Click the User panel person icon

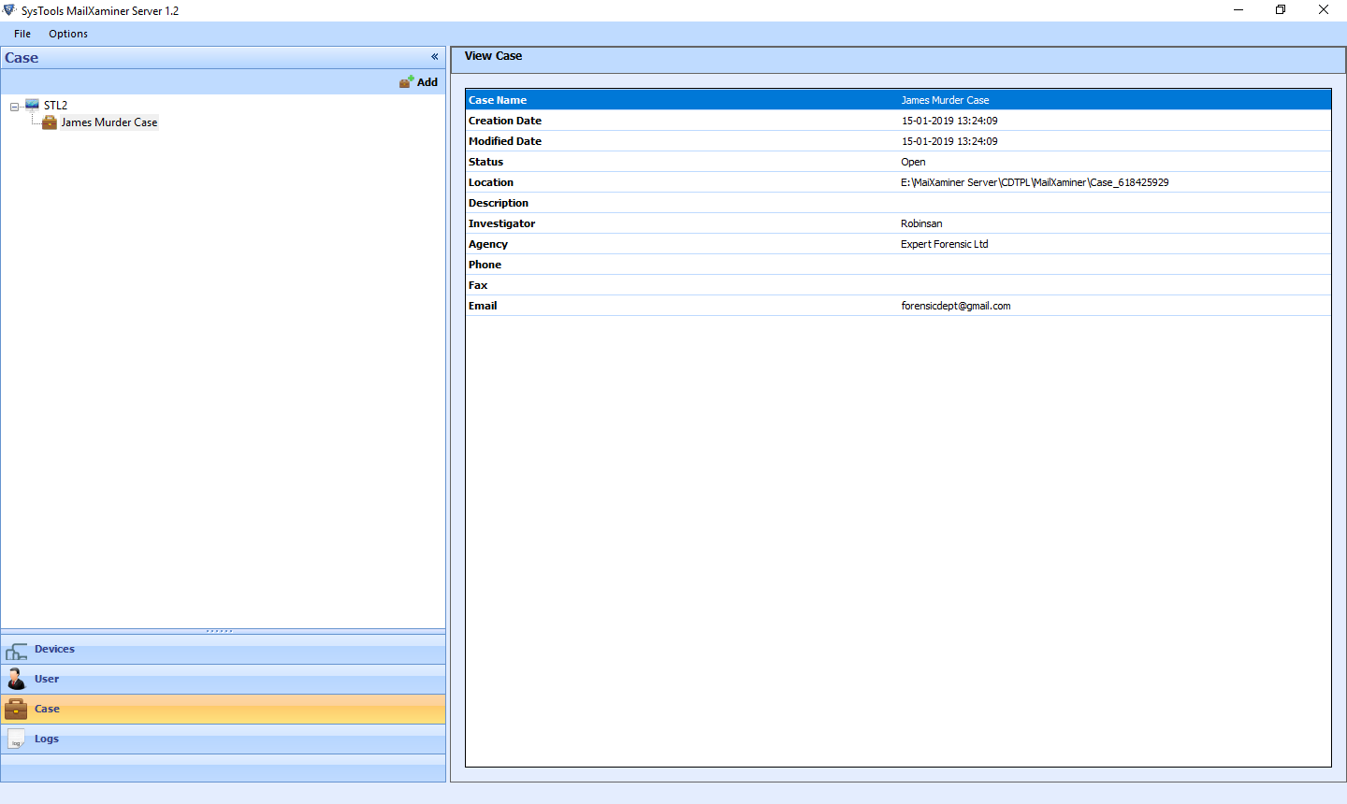click(x=16, y=680)
